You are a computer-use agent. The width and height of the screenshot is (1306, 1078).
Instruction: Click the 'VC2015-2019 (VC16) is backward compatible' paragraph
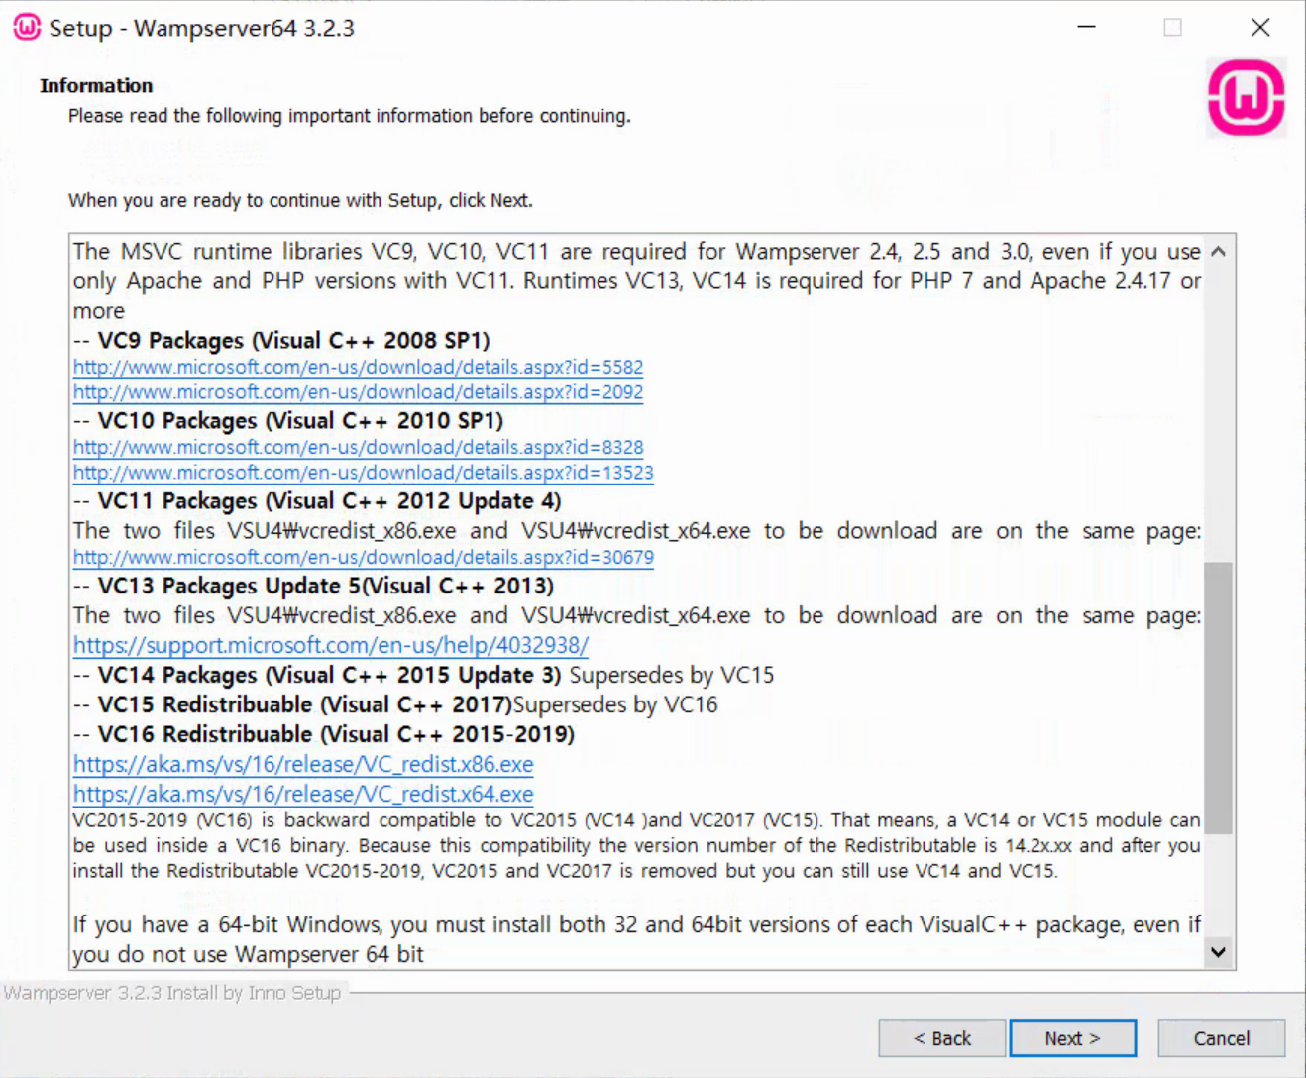(x=636, y=845)
